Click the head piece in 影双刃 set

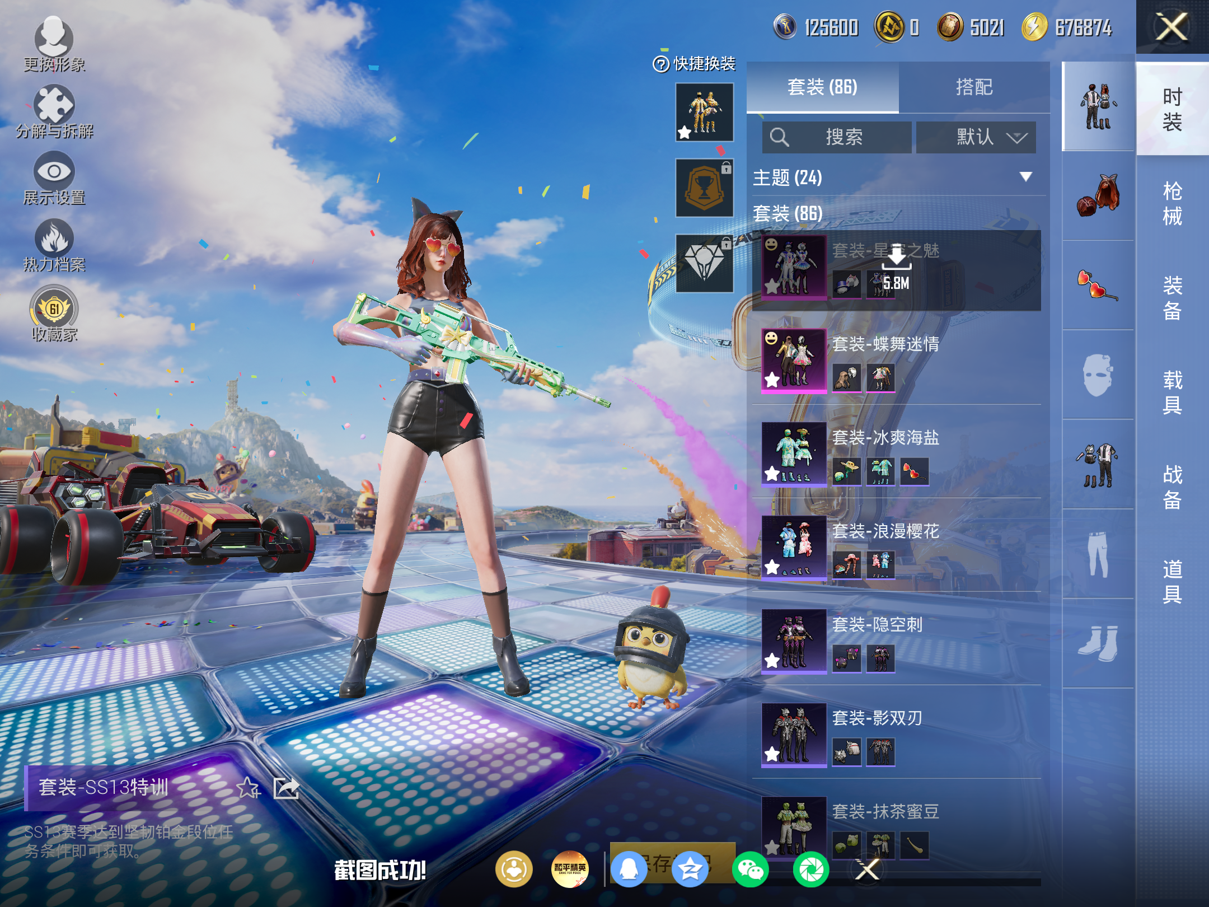[846, 752]
